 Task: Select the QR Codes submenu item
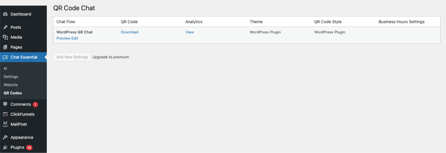click(x=13, y=93)
